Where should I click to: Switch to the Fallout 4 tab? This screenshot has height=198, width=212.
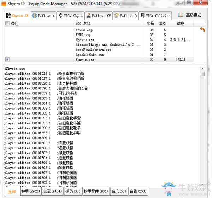click(43, 16)
